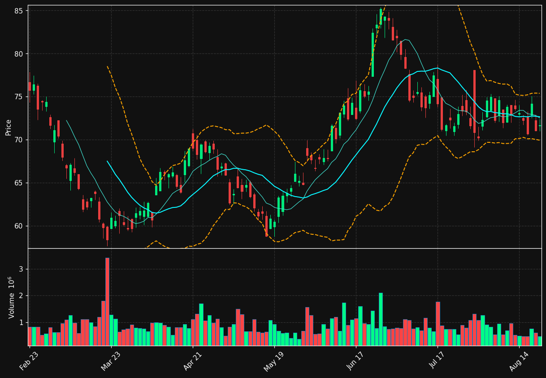Click the 60 price axis label
The height and width of the screenshot is (378, 546).
pos(19,226)
